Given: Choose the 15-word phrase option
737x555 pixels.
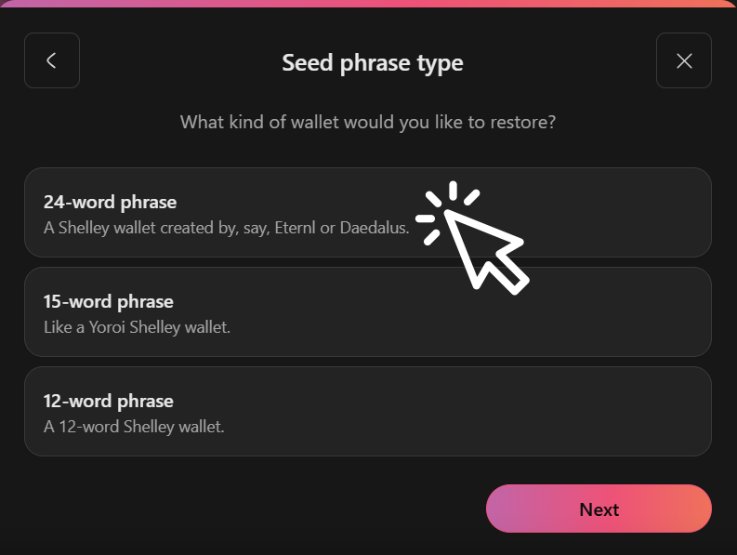Looking at the screenshot, I should click(367, 312).
